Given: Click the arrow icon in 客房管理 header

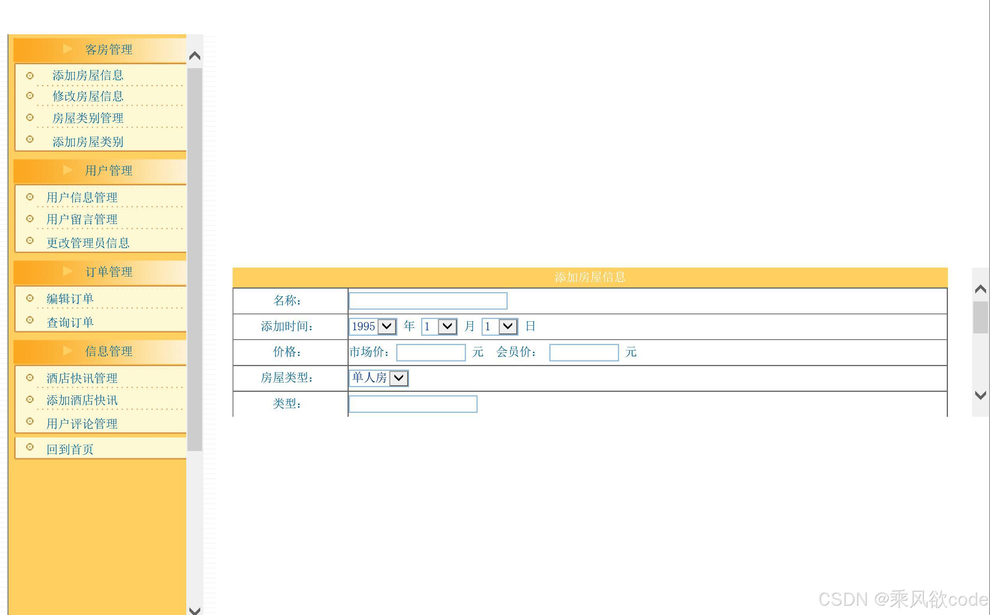Looking at the screenshot, I should [67, 49].
